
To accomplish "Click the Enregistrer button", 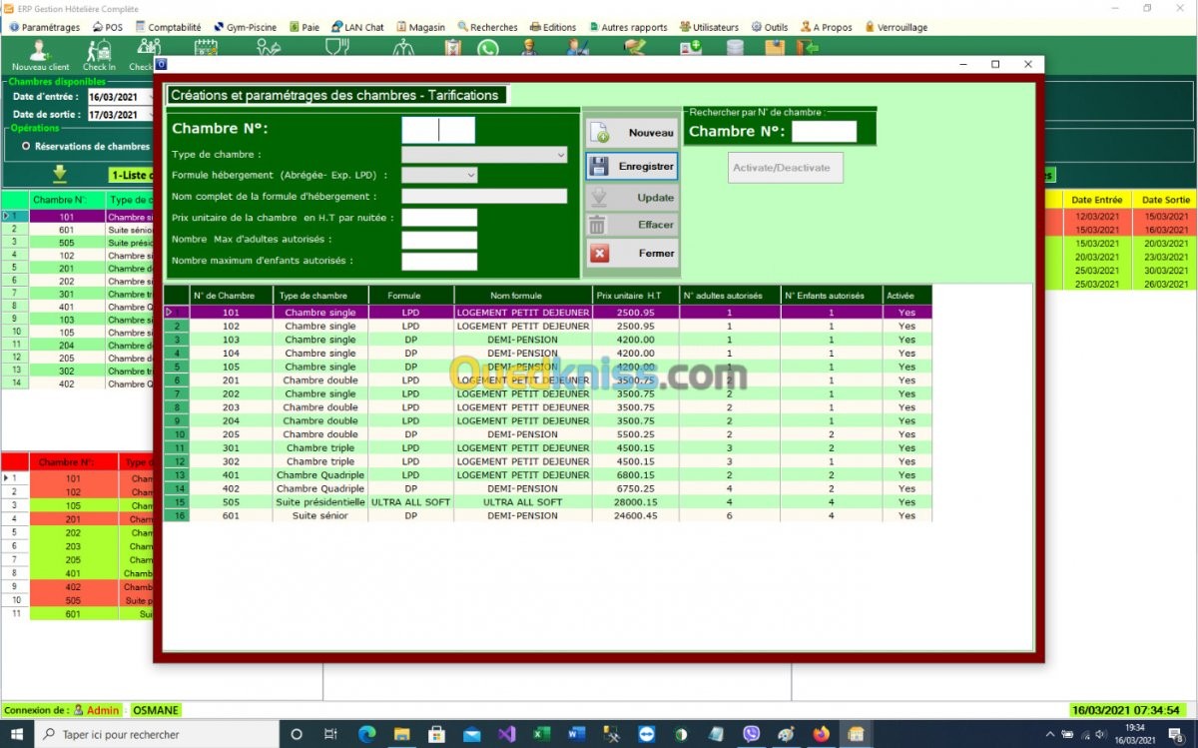I will point(632,167).
